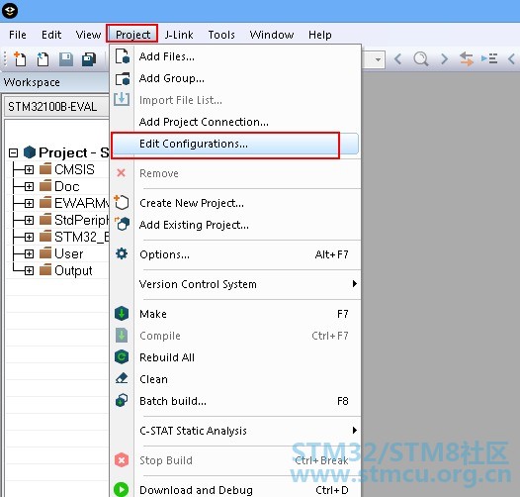
Task: Select Make in the Project menu
Action: tap(235, 314)
